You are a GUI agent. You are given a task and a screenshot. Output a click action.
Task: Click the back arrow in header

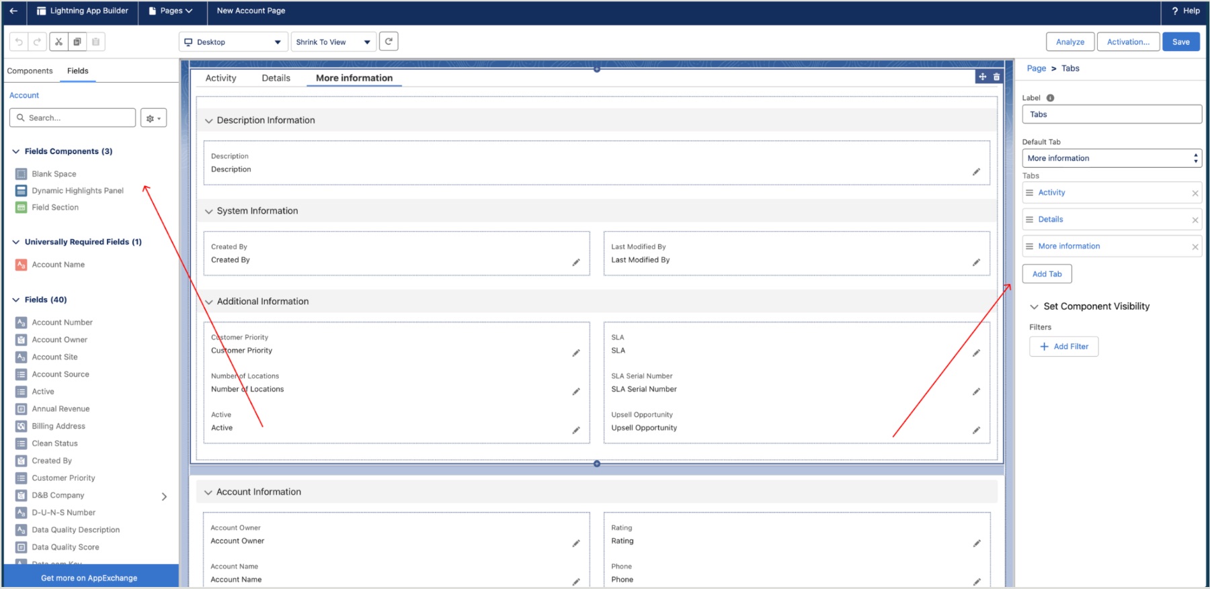[x=13, y=11]
